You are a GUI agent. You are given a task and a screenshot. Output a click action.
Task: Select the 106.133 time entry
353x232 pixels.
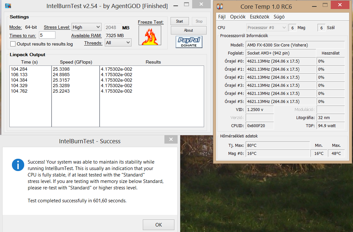(19, 75)
